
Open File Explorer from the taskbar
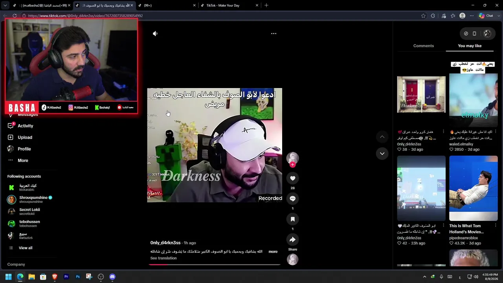(31, 277)
